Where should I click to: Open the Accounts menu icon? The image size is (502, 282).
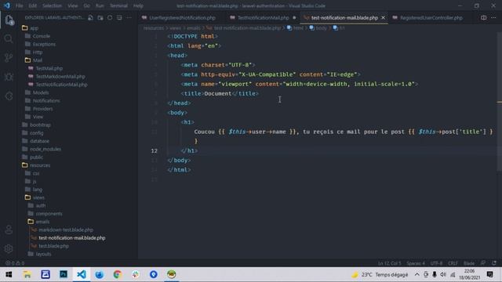tap(9, 230)
